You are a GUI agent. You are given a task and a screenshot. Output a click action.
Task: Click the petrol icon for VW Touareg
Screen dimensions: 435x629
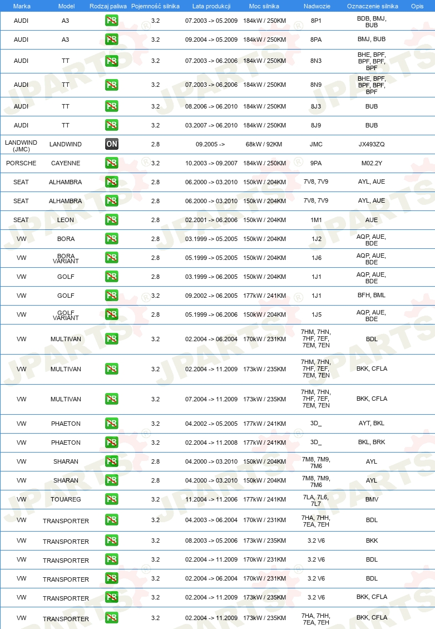click(x=111, y=499)
